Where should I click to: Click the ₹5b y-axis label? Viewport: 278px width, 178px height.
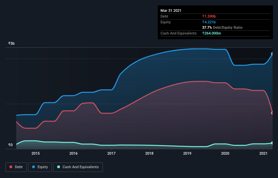pyautogui.click(x=12, y=43)
